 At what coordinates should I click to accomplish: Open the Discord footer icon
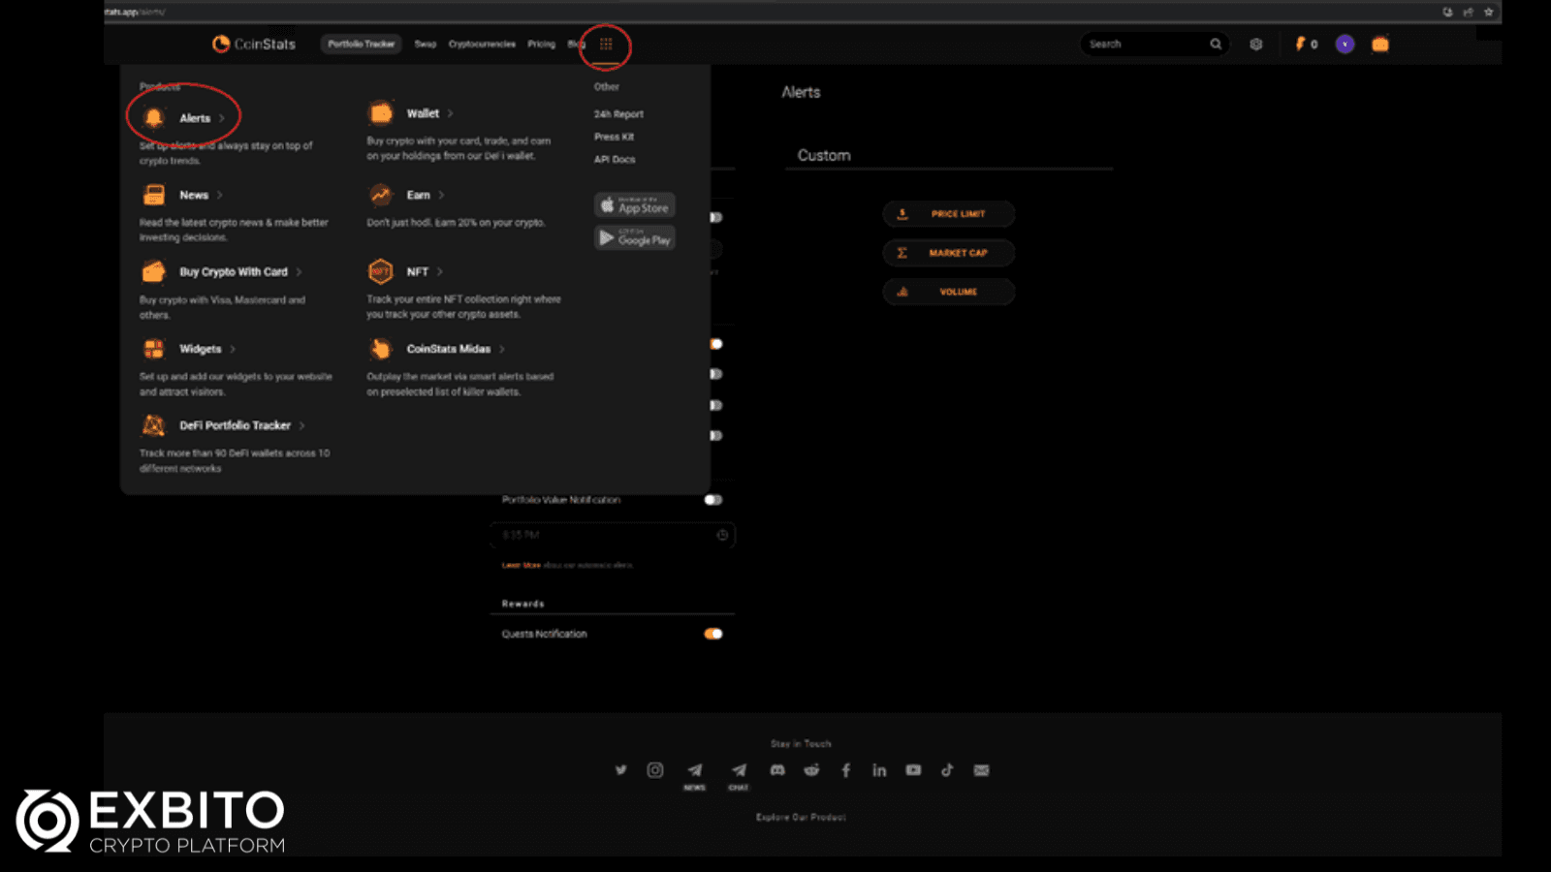(x=777, y=770)
